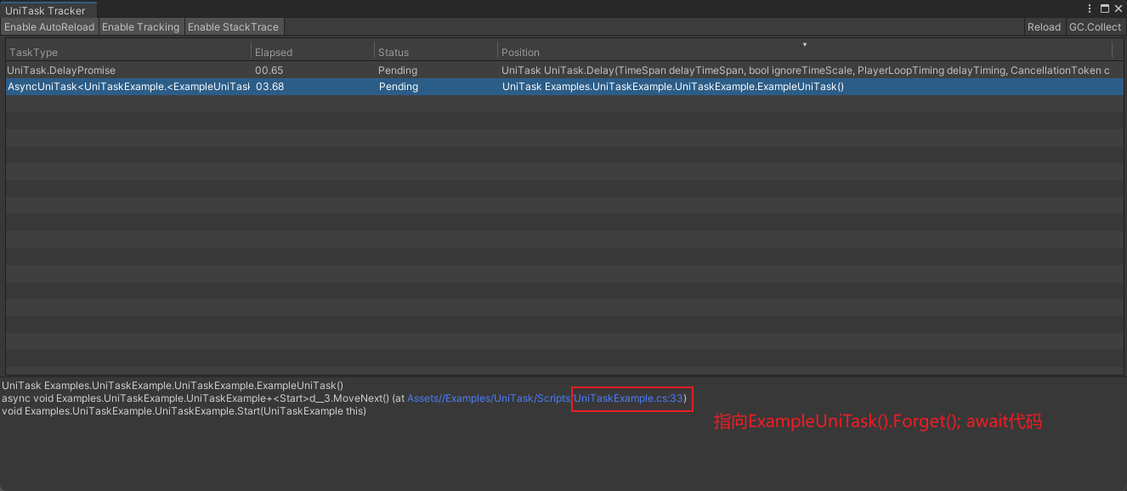Open the window options kebab menu
The height and width of the screenshot is (491, 1127).
(x=1090, y=8)
